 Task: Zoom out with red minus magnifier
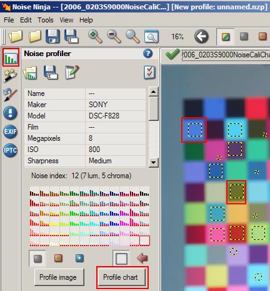(x=114, y=36)
